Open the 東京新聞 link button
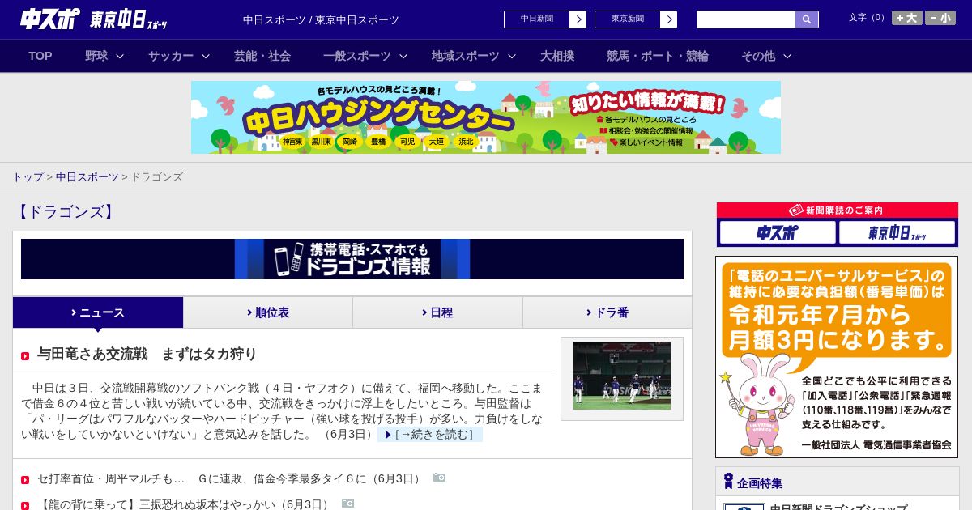The width and height of the screenshot is (972, 510). (628, 19)
